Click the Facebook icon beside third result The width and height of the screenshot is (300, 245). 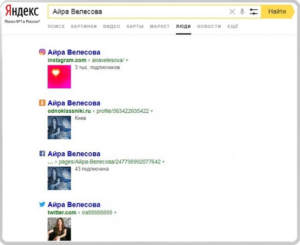(42, 153)
